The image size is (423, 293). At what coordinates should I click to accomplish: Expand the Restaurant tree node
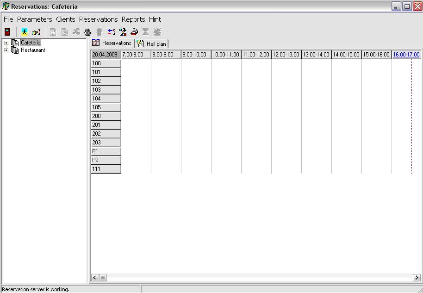6,50
